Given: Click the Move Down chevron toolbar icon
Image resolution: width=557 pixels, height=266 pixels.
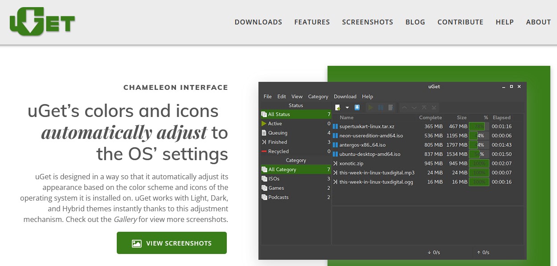Looking at the screenshot, I should tap(414, 107).
